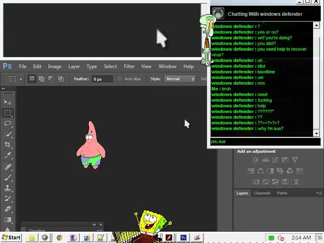
Task: Open Chrome from the taskbar
Action: (59, 238)
